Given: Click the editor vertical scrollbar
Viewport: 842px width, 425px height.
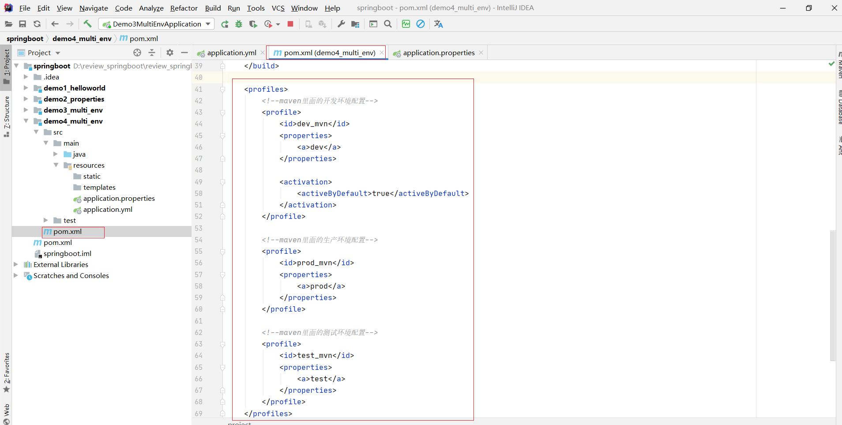Looking at the screenshot, I should (x=832, y=295).
